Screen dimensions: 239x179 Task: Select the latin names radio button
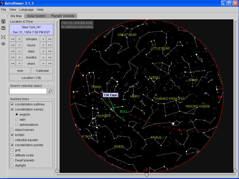pyautogui.click(x=17, y=120)
